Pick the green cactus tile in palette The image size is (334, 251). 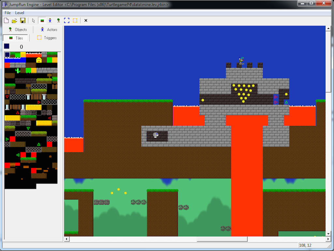pos(18,70)
